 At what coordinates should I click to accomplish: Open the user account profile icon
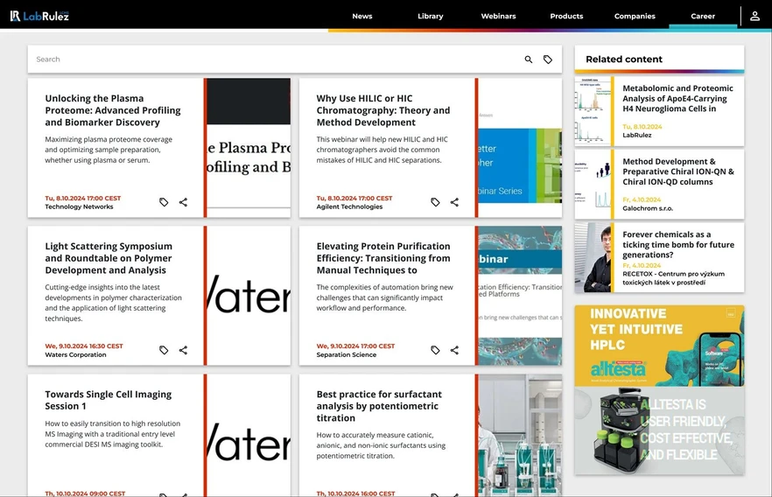[754, 16]
